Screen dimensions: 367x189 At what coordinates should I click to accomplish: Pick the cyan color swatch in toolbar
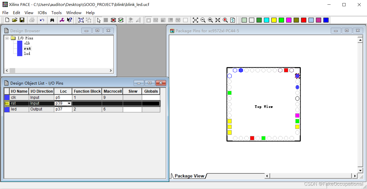tap(266, 20)
